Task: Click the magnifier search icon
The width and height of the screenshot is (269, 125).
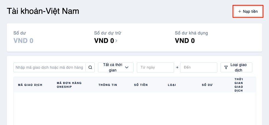Action: click(x=90, y=67)
